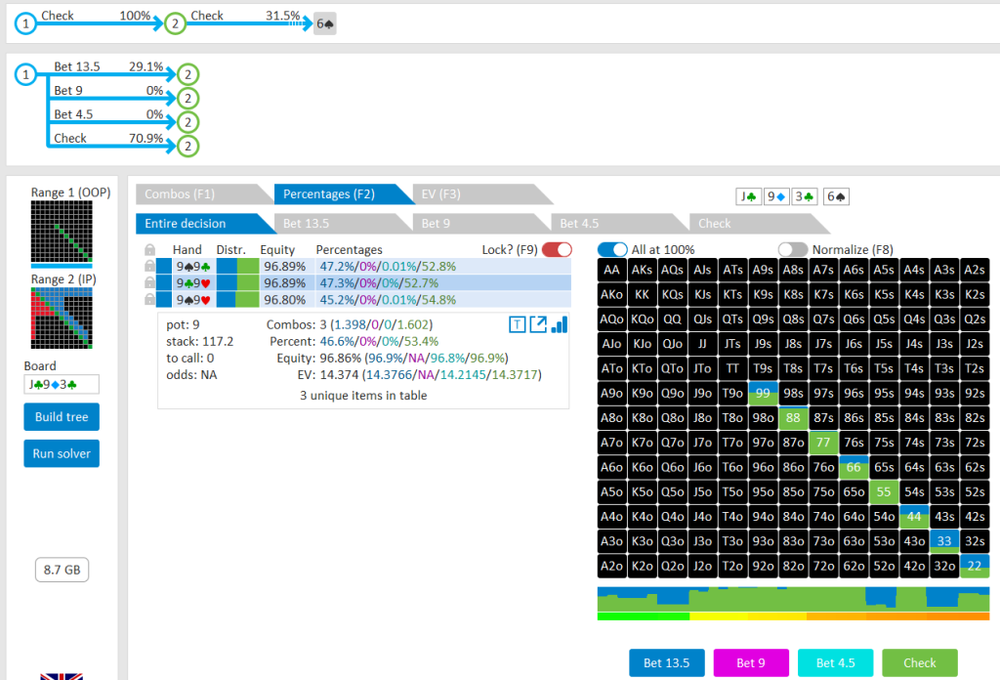Click the Build tree button
This screenshot has width=1000, height=680.
[62, 417]
